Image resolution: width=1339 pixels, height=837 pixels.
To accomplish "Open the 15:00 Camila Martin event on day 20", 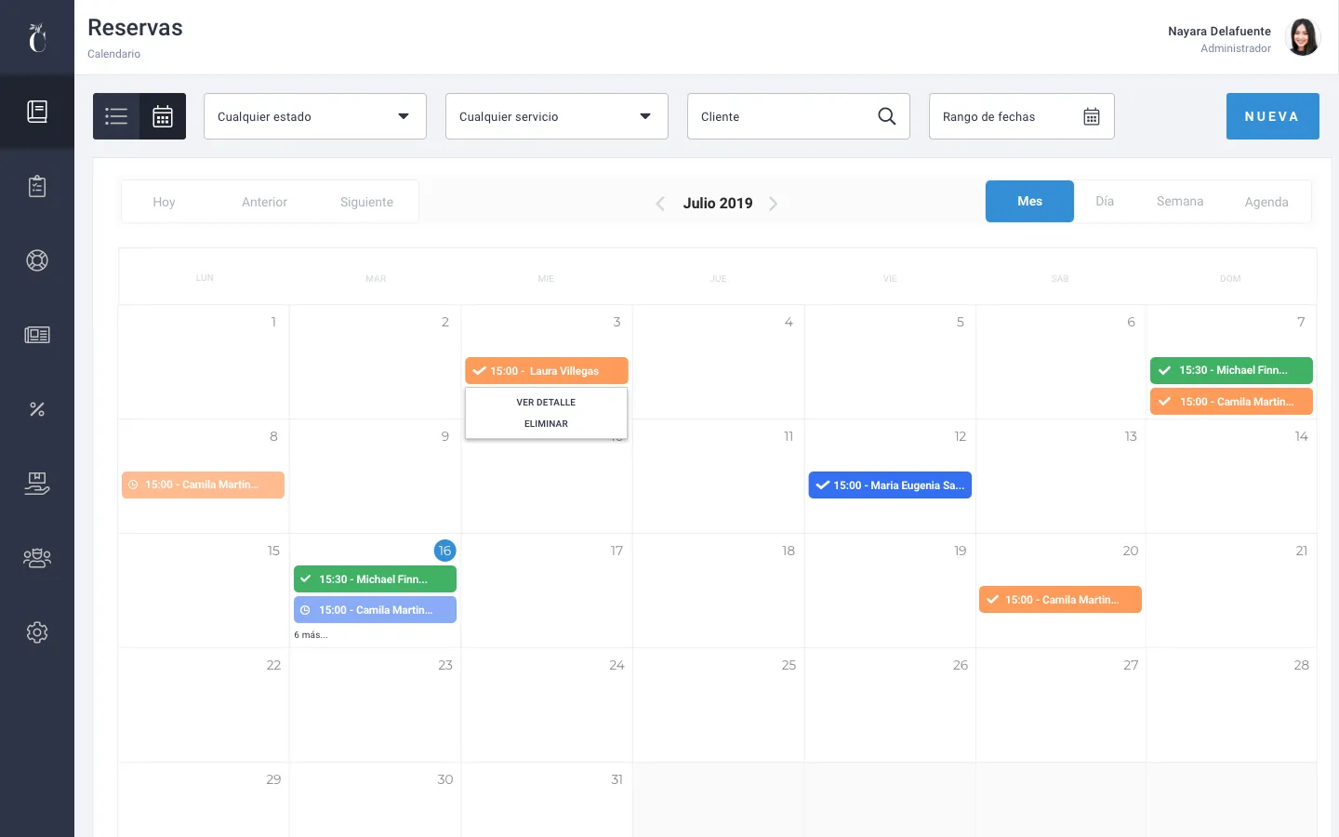I will coord(1060,600).
